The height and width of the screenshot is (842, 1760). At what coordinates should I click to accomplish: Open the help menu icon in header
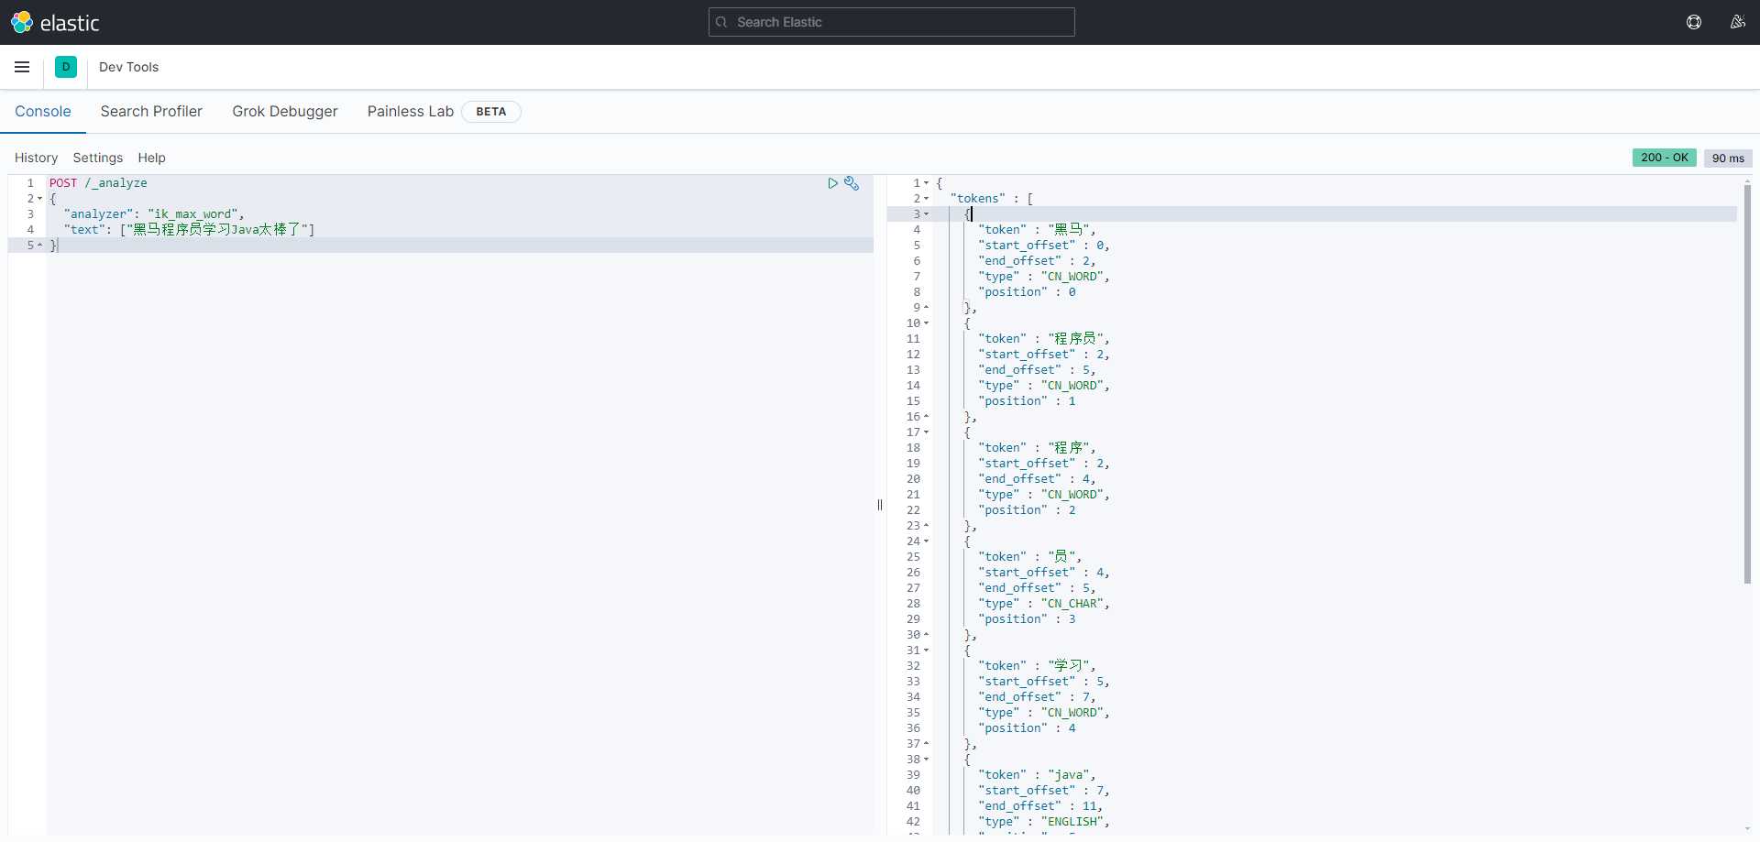point(1694,22)
